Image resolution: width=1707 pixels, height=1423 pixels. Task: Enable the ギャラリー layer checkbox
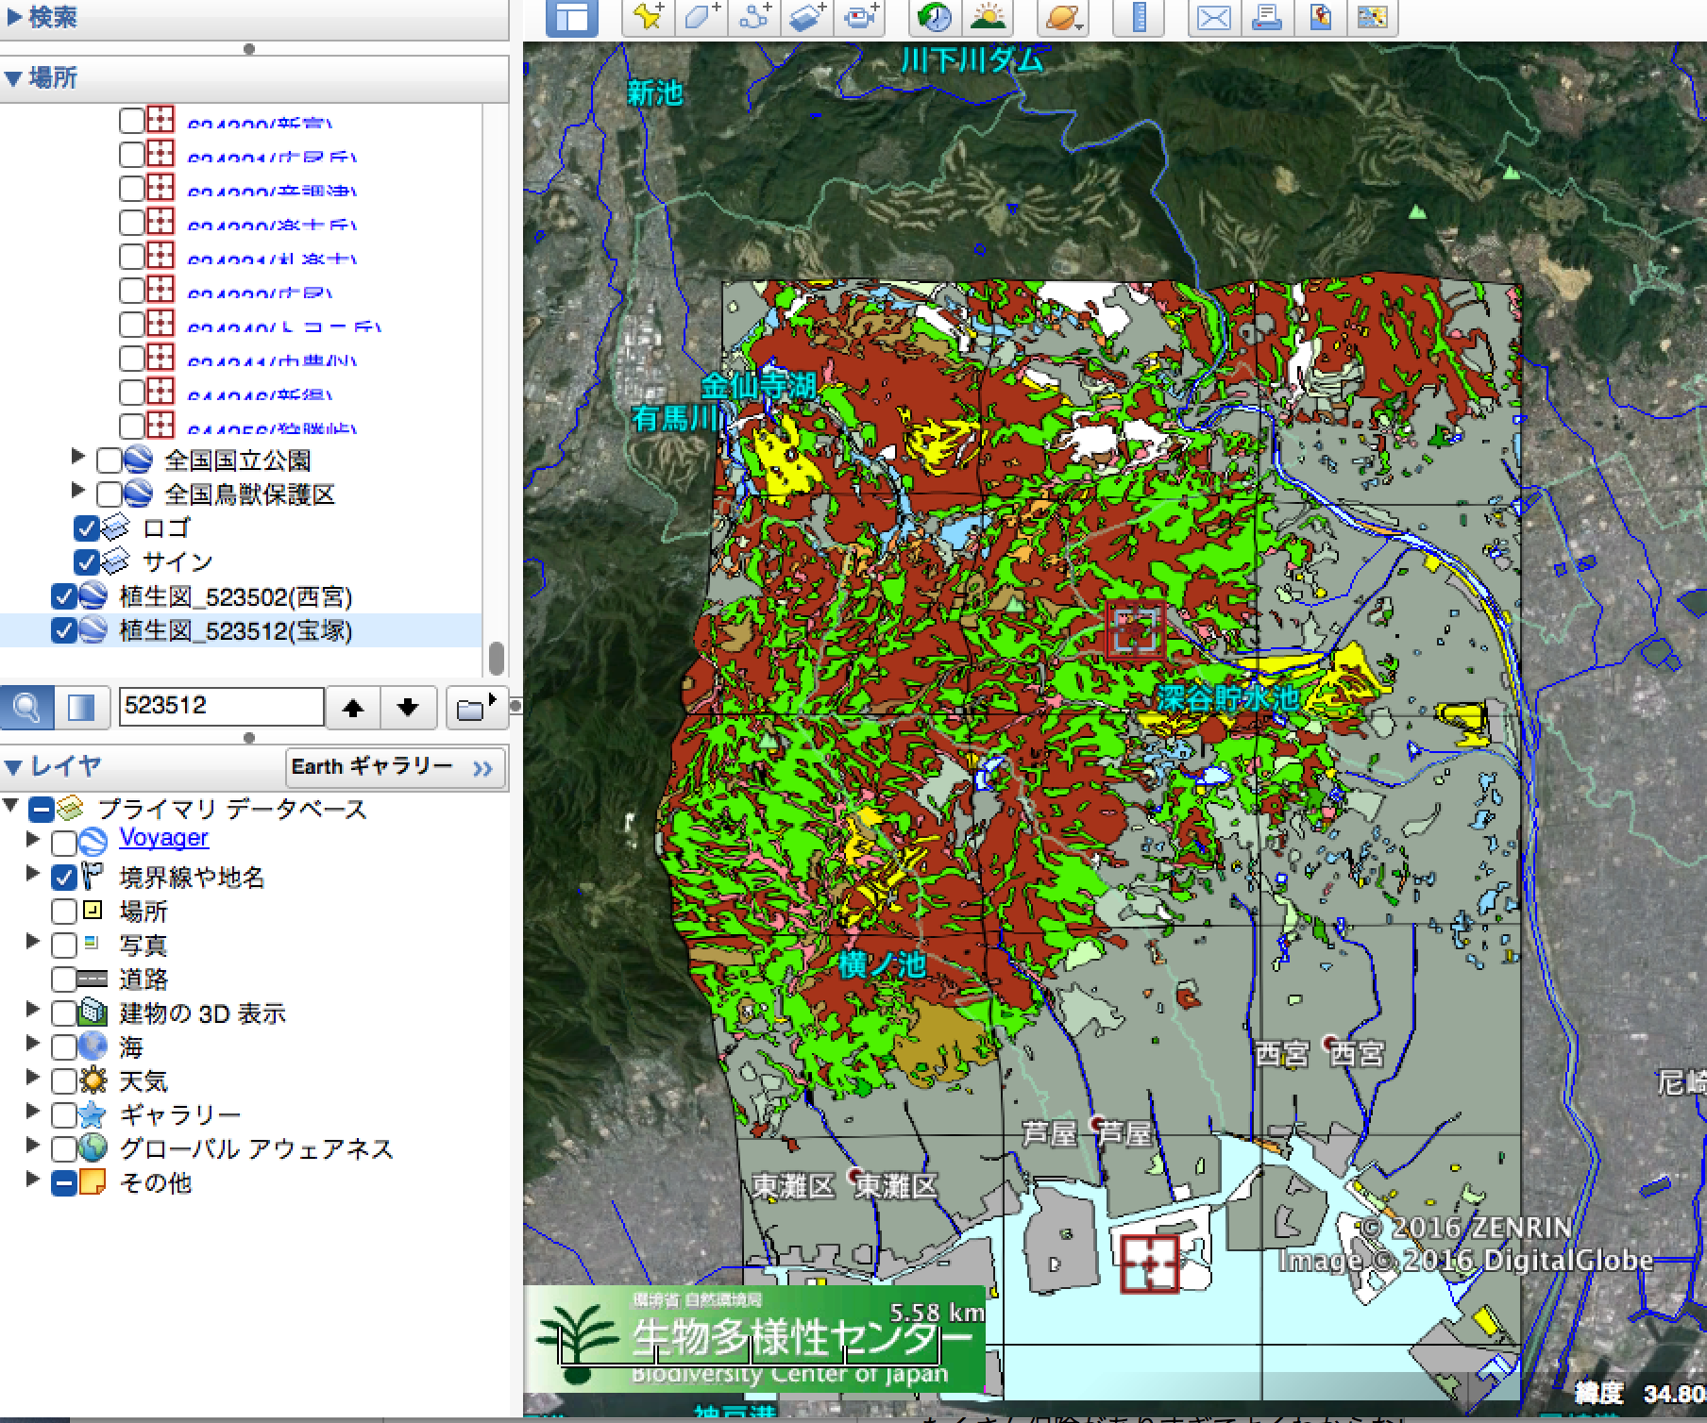point(64,1115)
